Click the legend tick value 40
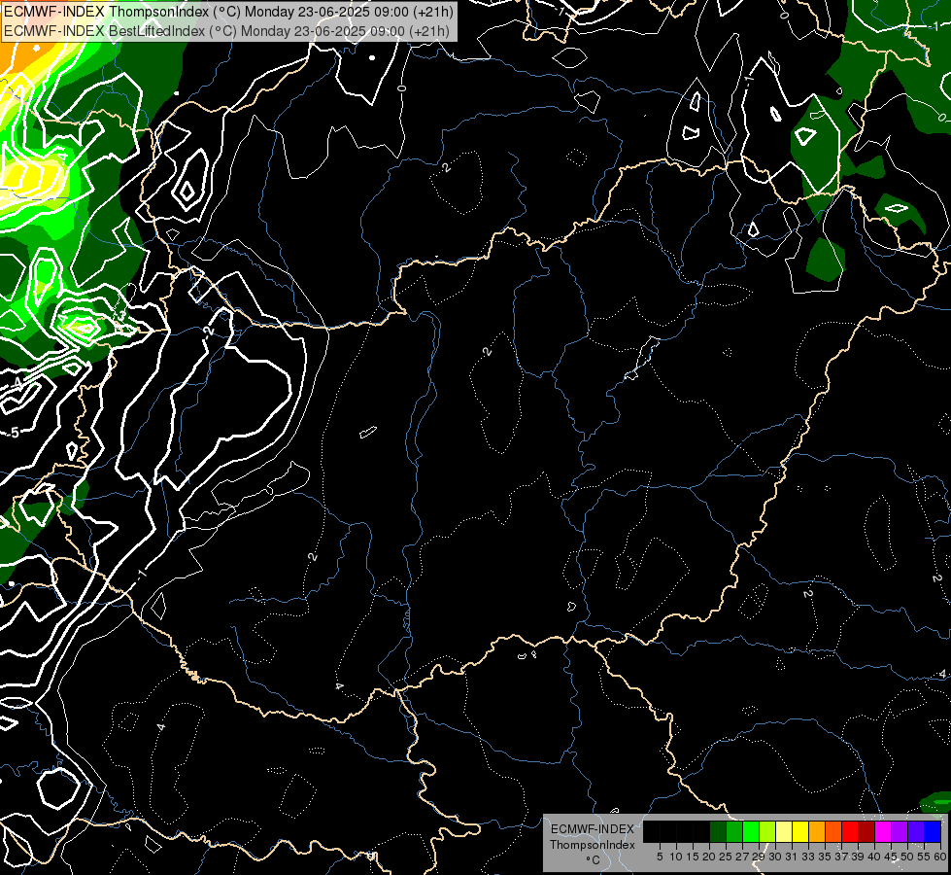Viewport: 951px width, 875px height. point(875,857)
